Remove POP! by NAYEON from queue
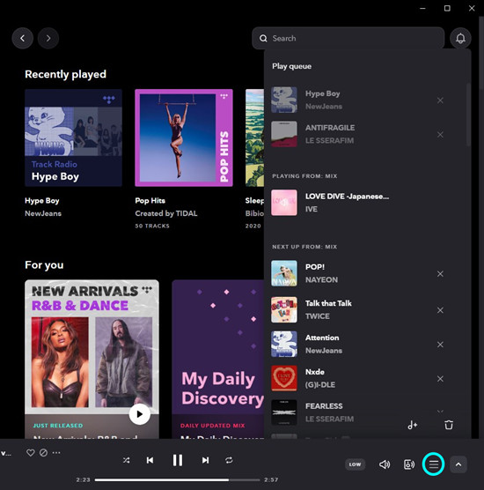The height and width of the screenshot is (490, 484). [x=440, y=274]
